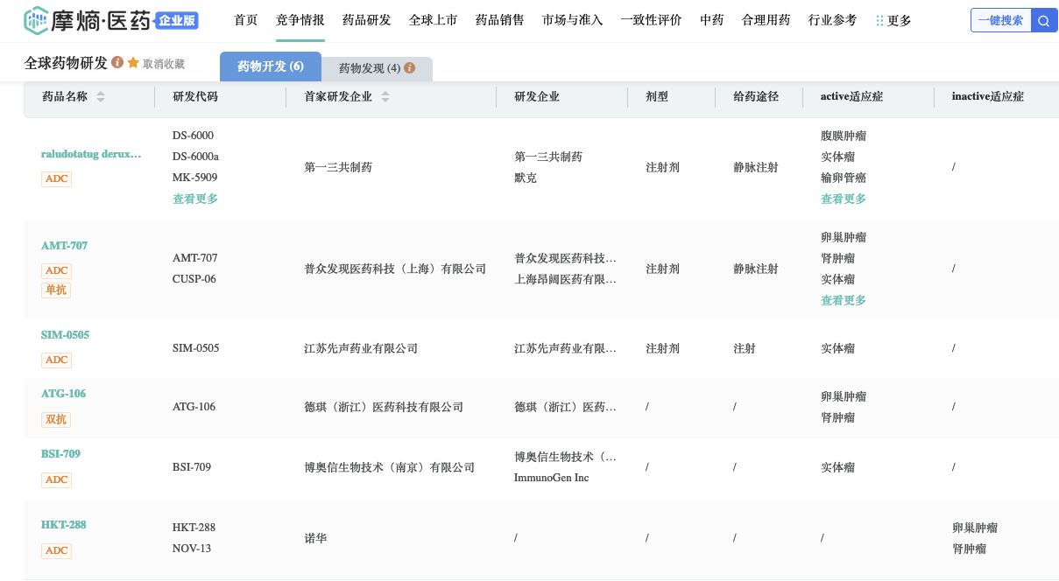Click info icon on 药物发现 tab

tap(409, 67)
